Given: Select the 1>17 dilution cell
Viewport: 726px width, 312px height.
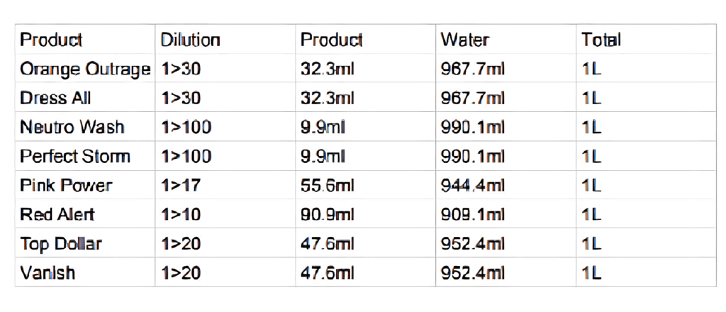Looking at the screenshot, I should (181, 186).
